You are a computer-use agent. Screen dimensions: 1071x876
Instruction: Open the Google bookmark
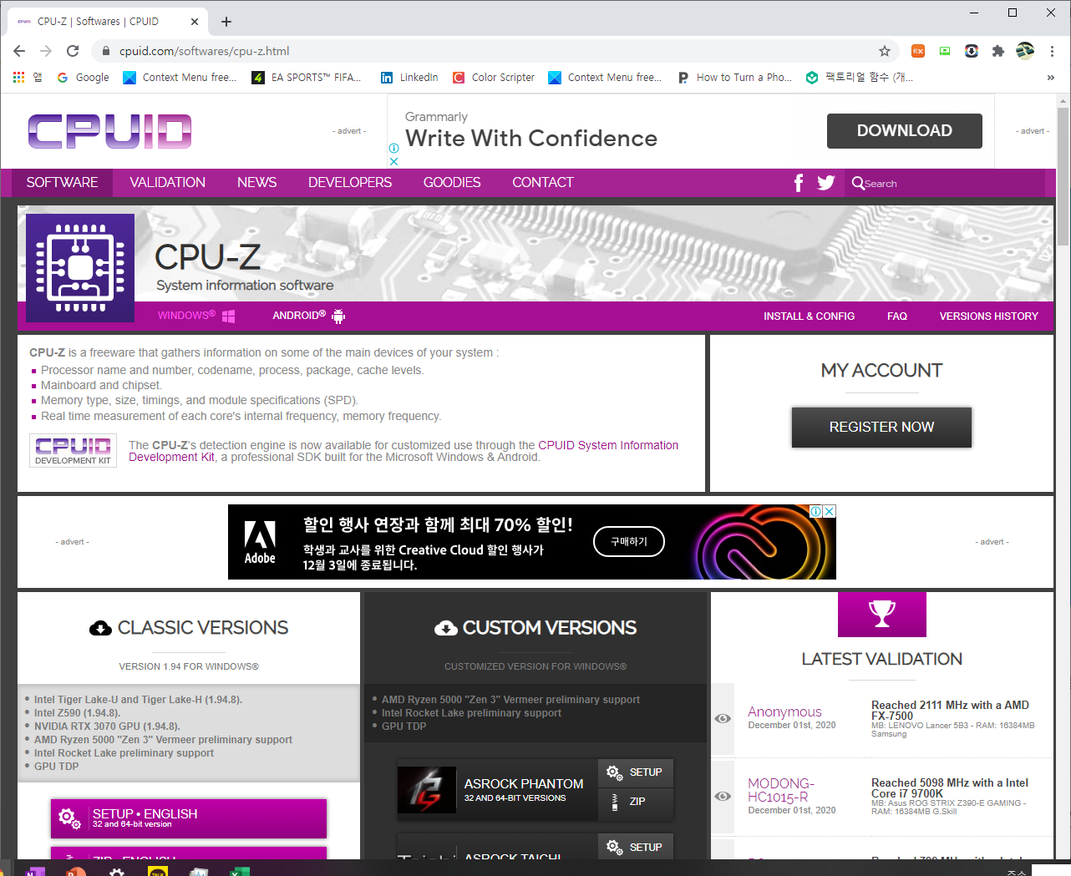pyautogui.click(x=83, y=78)
